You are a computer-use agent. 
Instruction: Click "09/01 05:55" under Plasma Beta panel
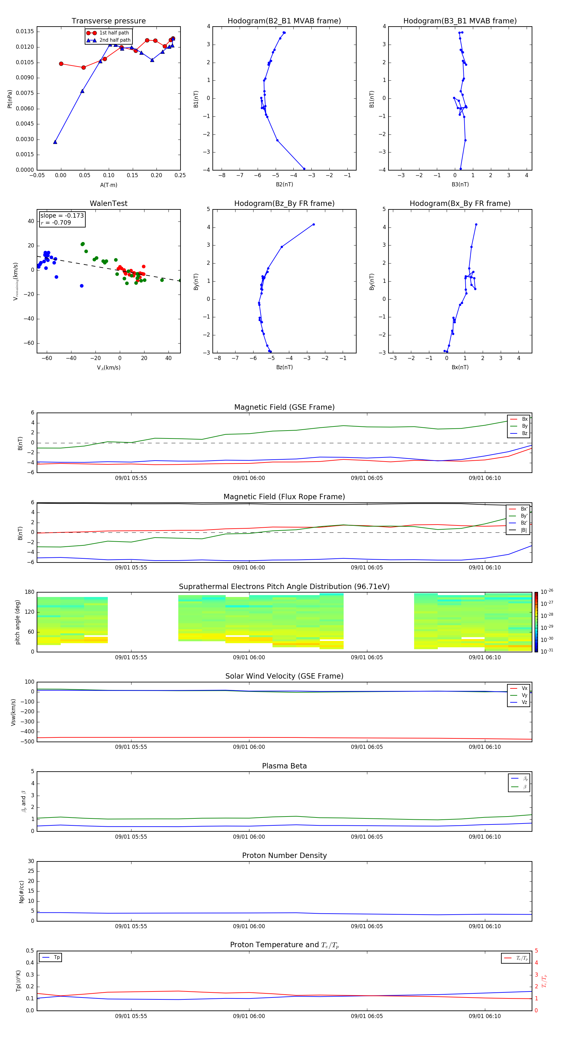pyautogui.click(x=131, y=837)
